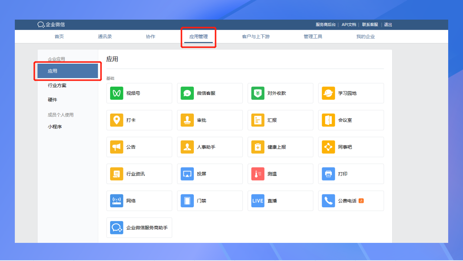Click the 联系客服 link

(370, 25)
